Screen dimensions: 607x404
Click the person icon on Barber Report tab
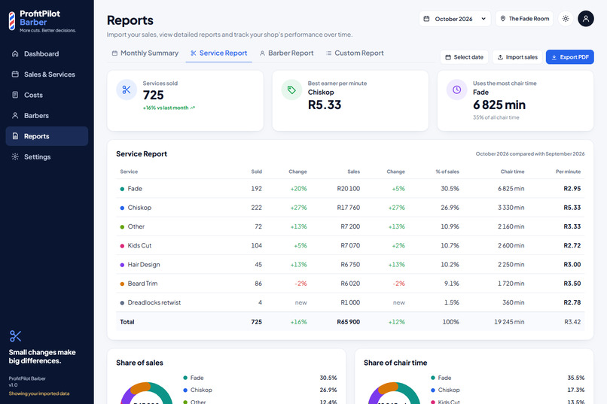pyautogui.click(x=262, y=53)
